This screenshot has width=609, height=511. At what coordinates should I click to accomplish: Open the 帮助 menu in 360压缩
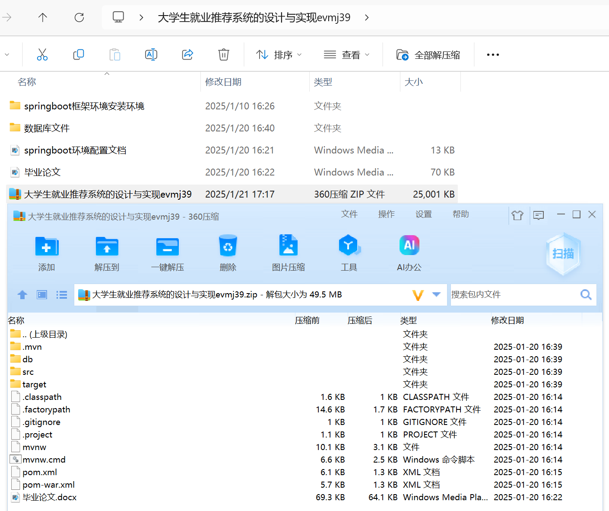[461, 214]
